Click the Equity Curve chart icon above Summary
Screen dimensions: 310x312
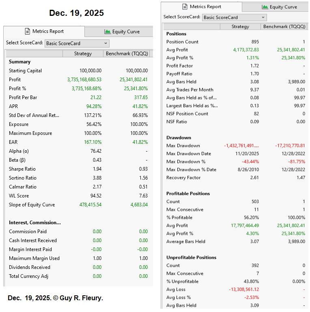[x=108, y=32]
